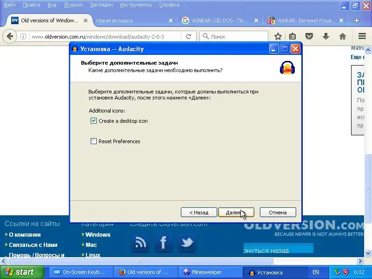Follow the О компании link
This screenshot has width=372, height=279.
pos(25,235)
